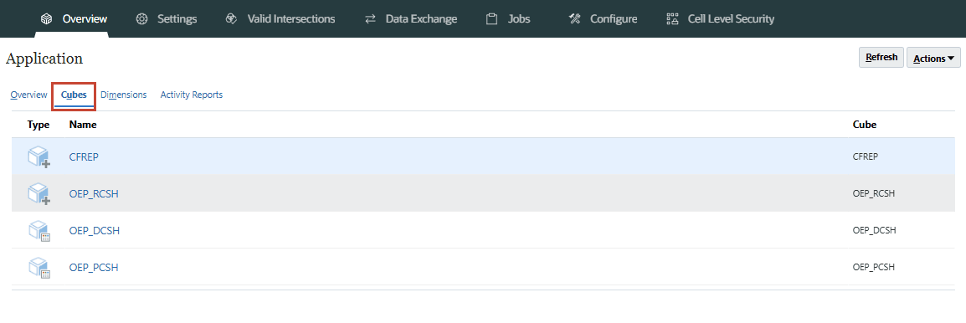Click the Refresh button

pyautogui.click(x=881, y=58)
